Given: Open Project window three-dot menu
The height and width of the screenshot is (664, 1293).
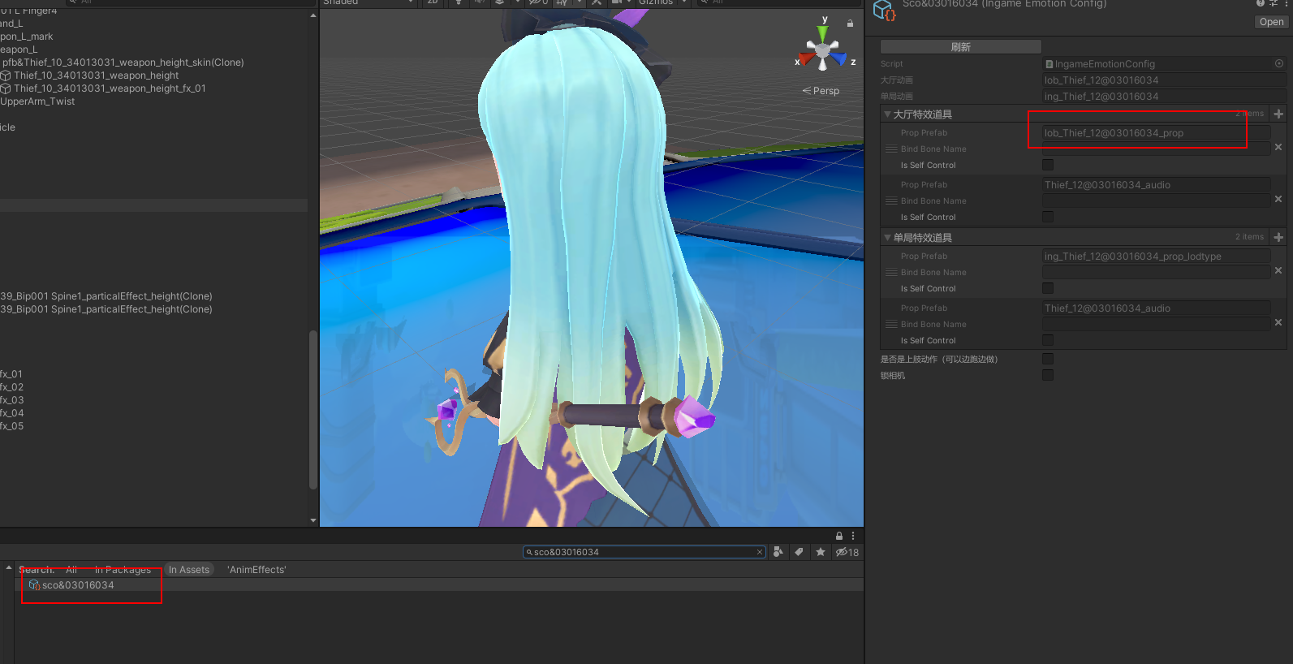Looking at the screenshot, I should pyautogui.click(x=853, y=536).
